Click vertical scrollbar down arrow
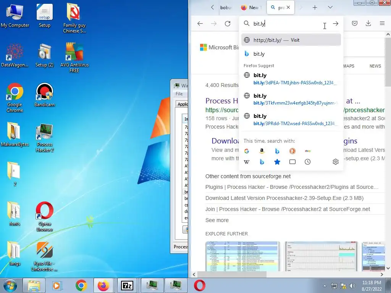391x293 pixels. point(388,268)
